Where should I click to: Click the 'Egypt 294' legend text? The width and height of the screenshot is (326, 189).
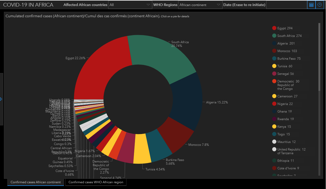pyautogui.click(x=285, y=28)
